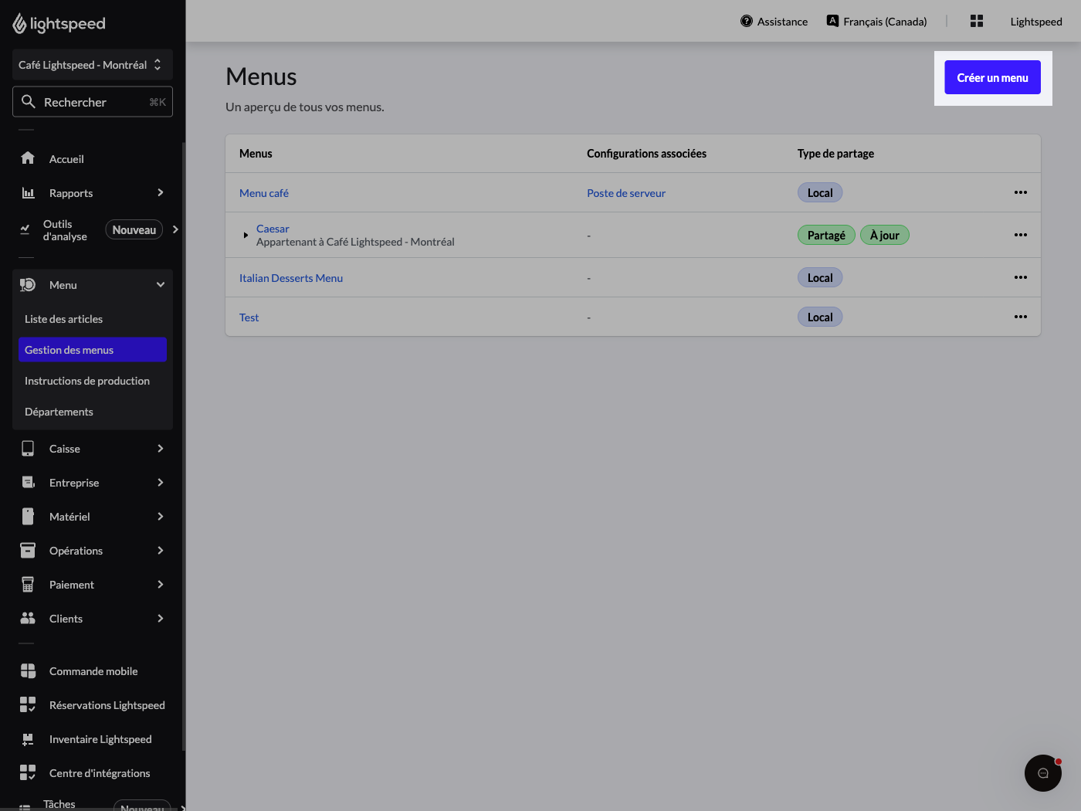1081x811 pixels.
Task: Click the Entreprise icon
Action: pyautogui.click(x=28, y=483)
